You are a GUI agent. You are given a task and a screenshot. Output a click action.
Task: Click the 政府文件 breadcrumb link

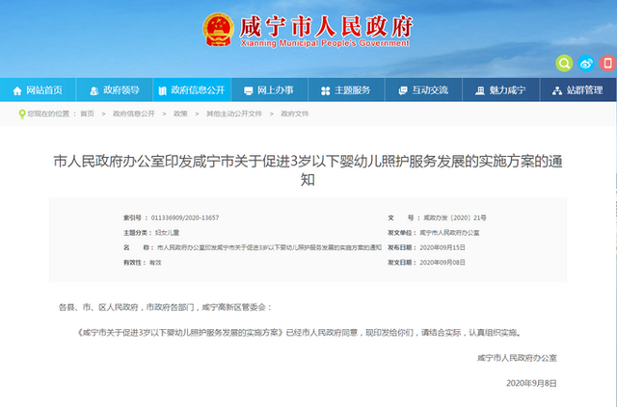[x=294, y=114]
